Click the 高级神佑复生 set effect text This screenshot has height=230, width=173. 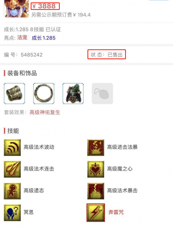45,112
